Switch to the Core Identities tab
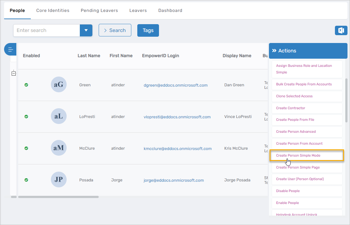The width and height of the screenshot is (350, 225). click(53, 10)
